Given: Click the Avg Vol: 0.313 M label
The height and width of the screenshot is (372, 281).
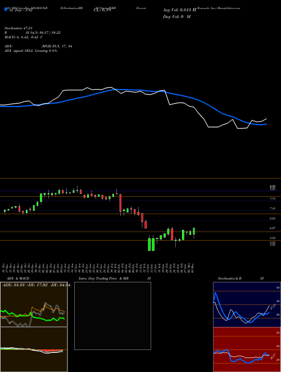Looking at the screenshot, I should click(179, 10).
